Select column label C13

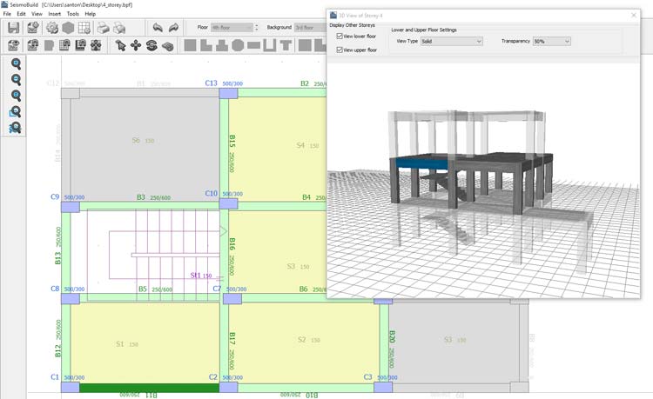(x=212, y=83)
